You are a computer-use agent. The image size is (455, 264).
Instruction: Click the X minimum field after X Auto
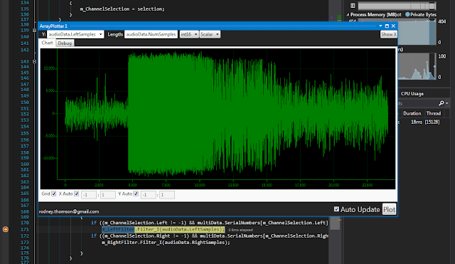[x=89, y=194]
